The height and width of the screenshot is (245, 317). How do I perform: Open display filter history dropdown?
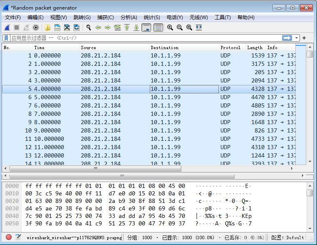[x=296, y=38]
